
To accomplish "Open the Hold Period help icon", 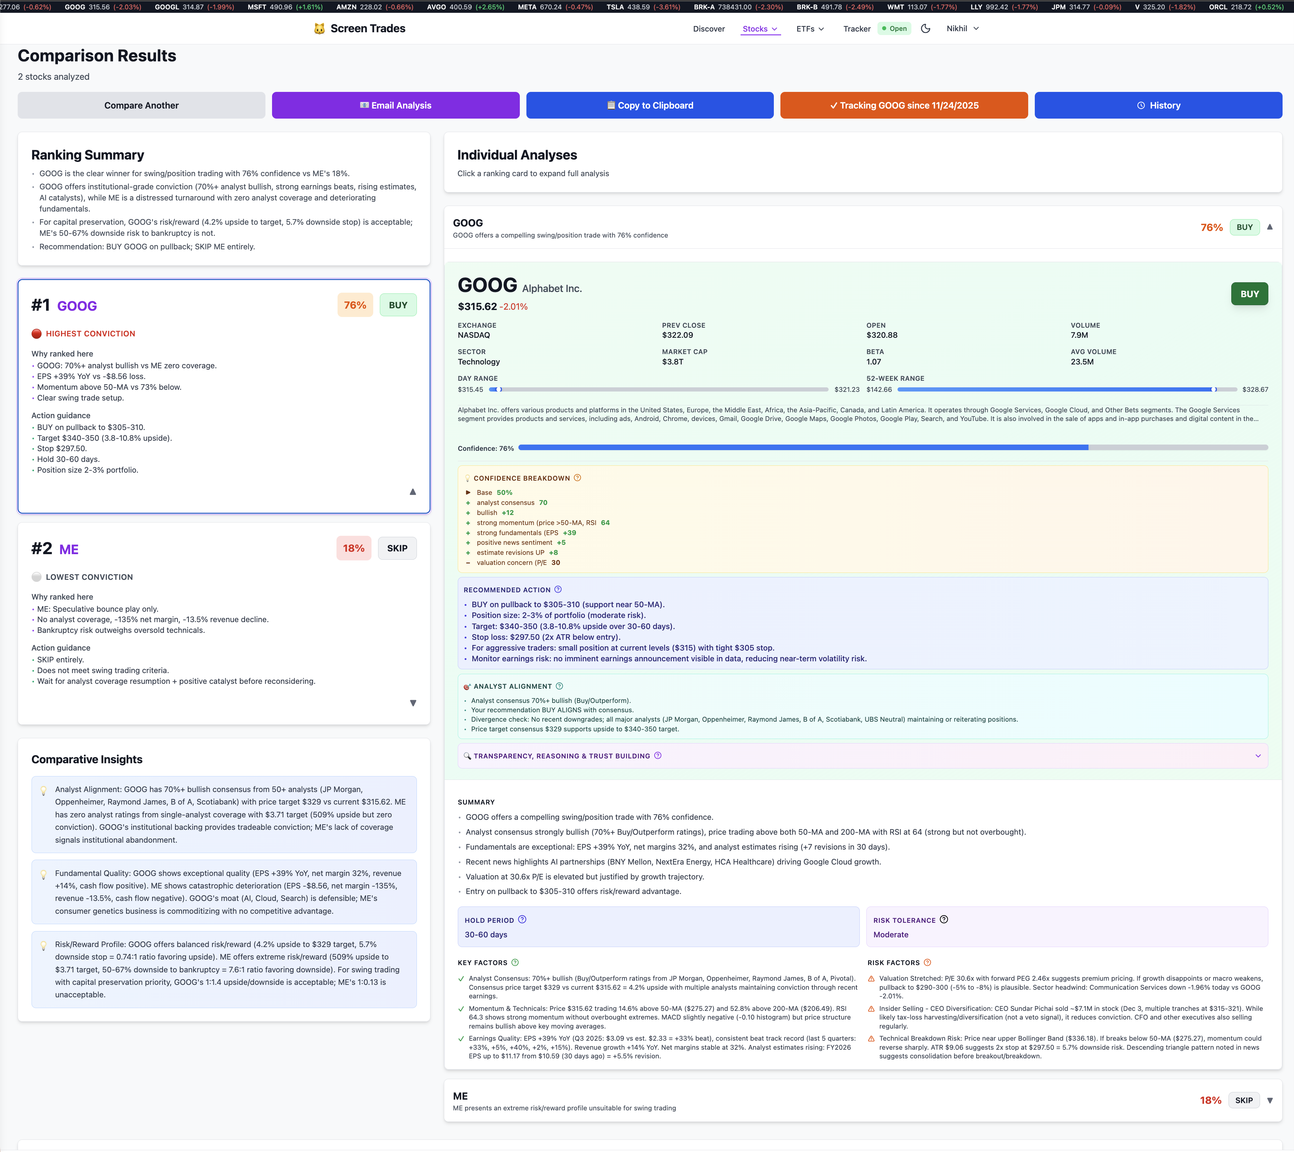I will [x=522, y=919].
